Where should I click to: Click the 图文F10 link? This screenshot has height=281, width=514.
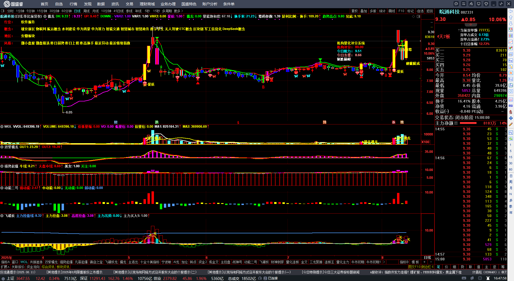click(414, 267)
